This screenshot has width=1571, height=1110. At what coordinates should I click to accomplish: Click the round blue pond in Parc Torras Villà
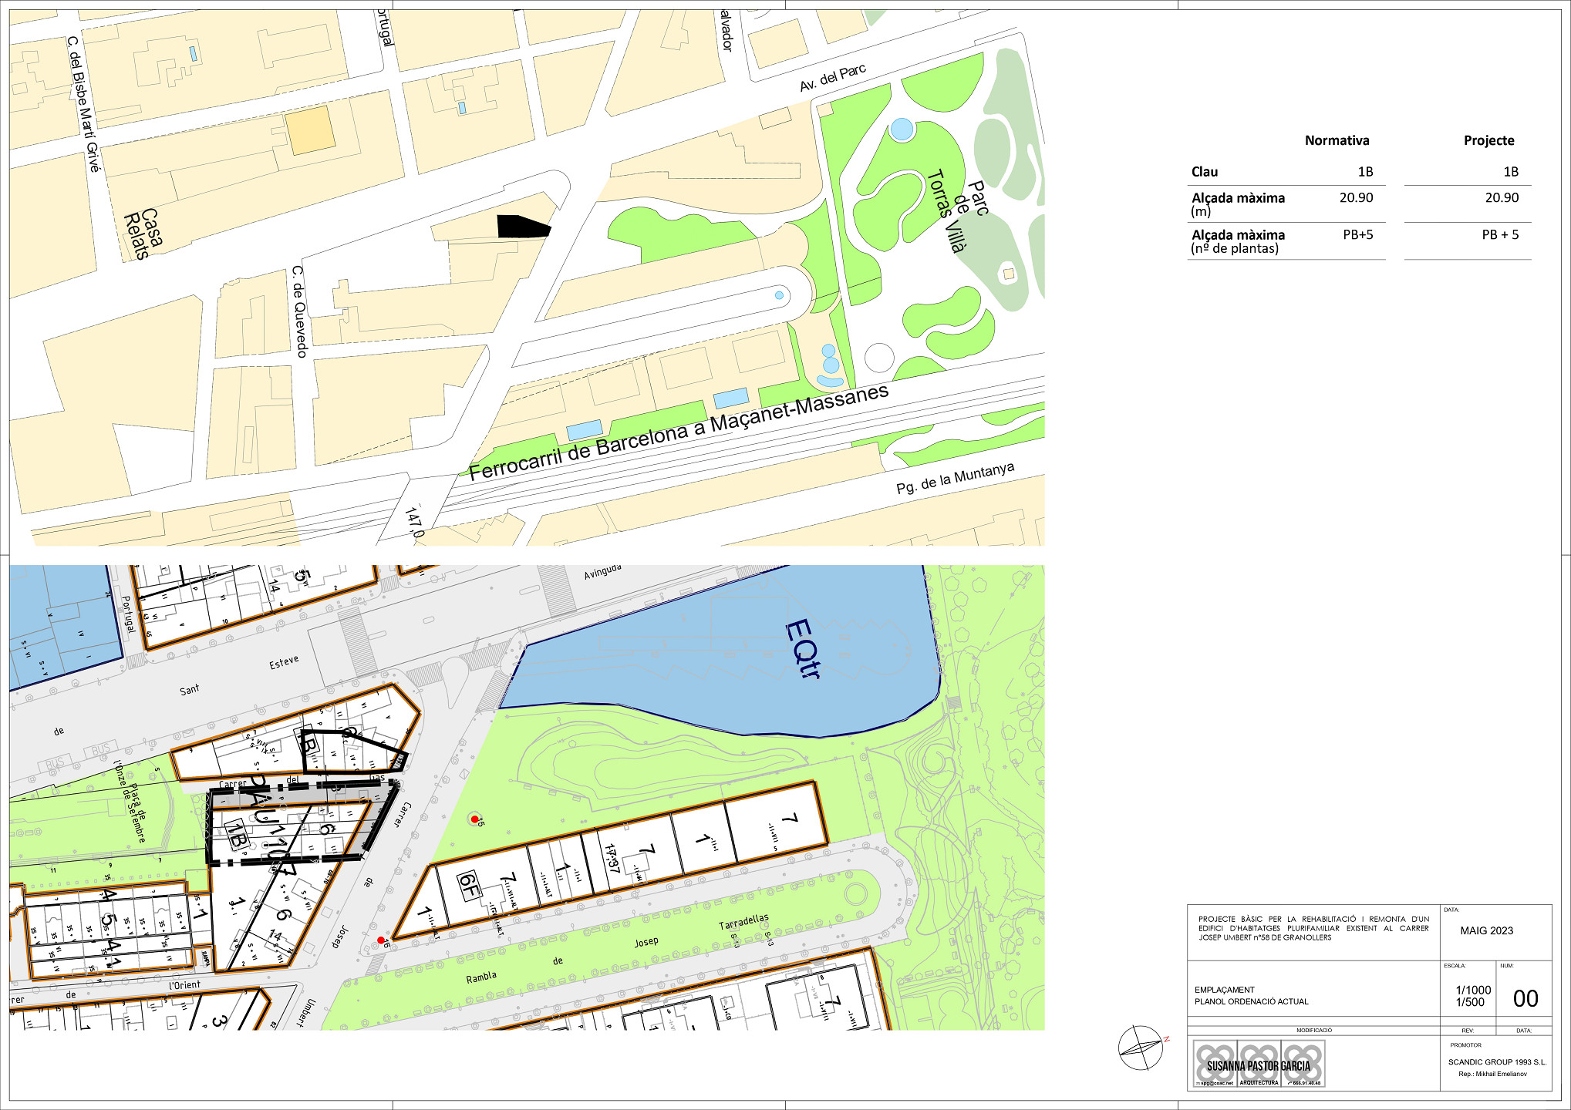tap(901, 129)
